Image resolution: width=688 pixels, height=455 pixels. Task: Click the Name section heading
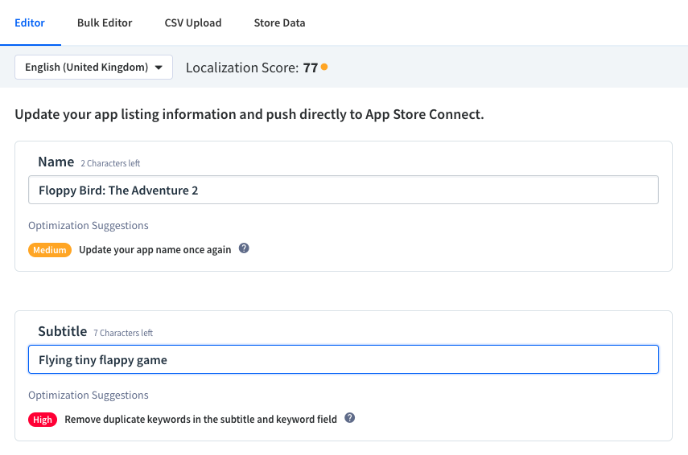[x=56, y=162]
